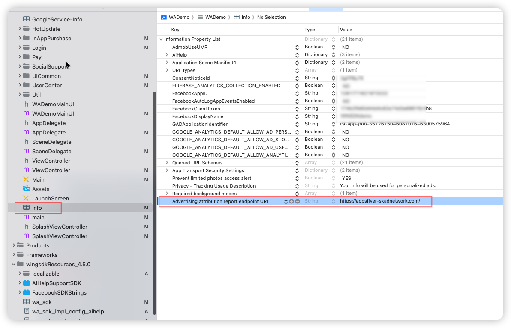Open type popup for GADApplicationIdentifier

tap(334, 124)
